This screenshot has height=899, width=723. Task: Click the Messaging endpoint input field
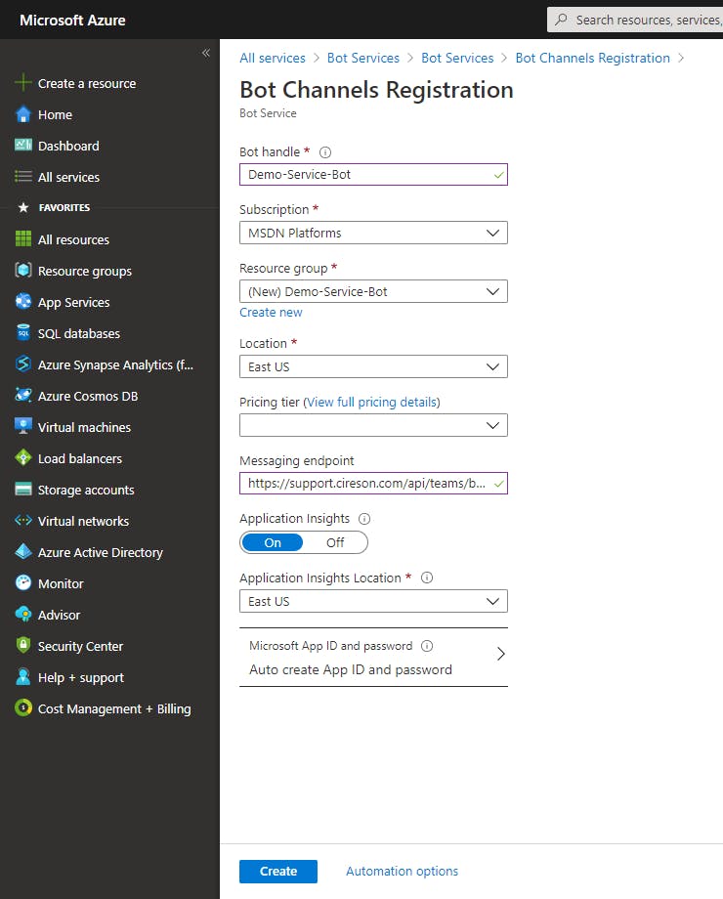tap(366, 483)
